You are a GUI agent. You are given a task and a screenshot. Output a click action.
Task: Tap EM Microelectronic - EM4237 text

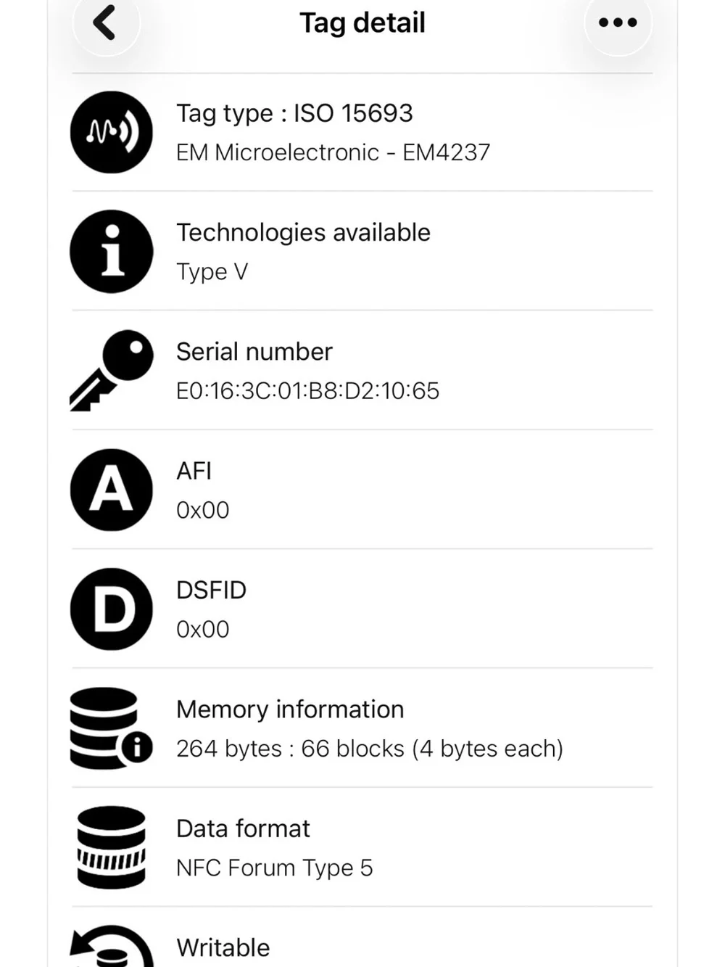pyautogui.click(x=333, y=152)
